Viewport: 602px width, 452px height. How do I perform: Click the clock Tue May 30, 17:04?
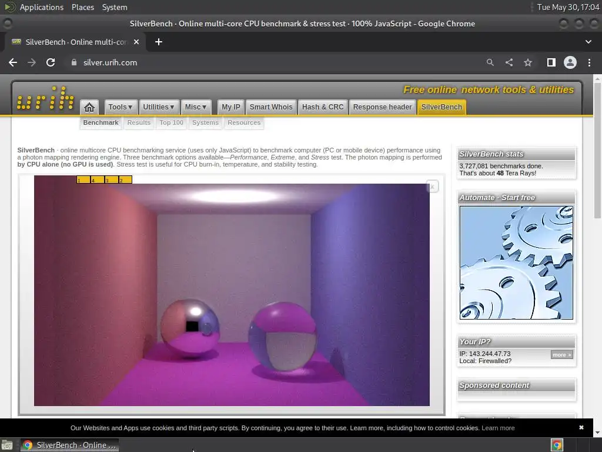click(568, 7)
